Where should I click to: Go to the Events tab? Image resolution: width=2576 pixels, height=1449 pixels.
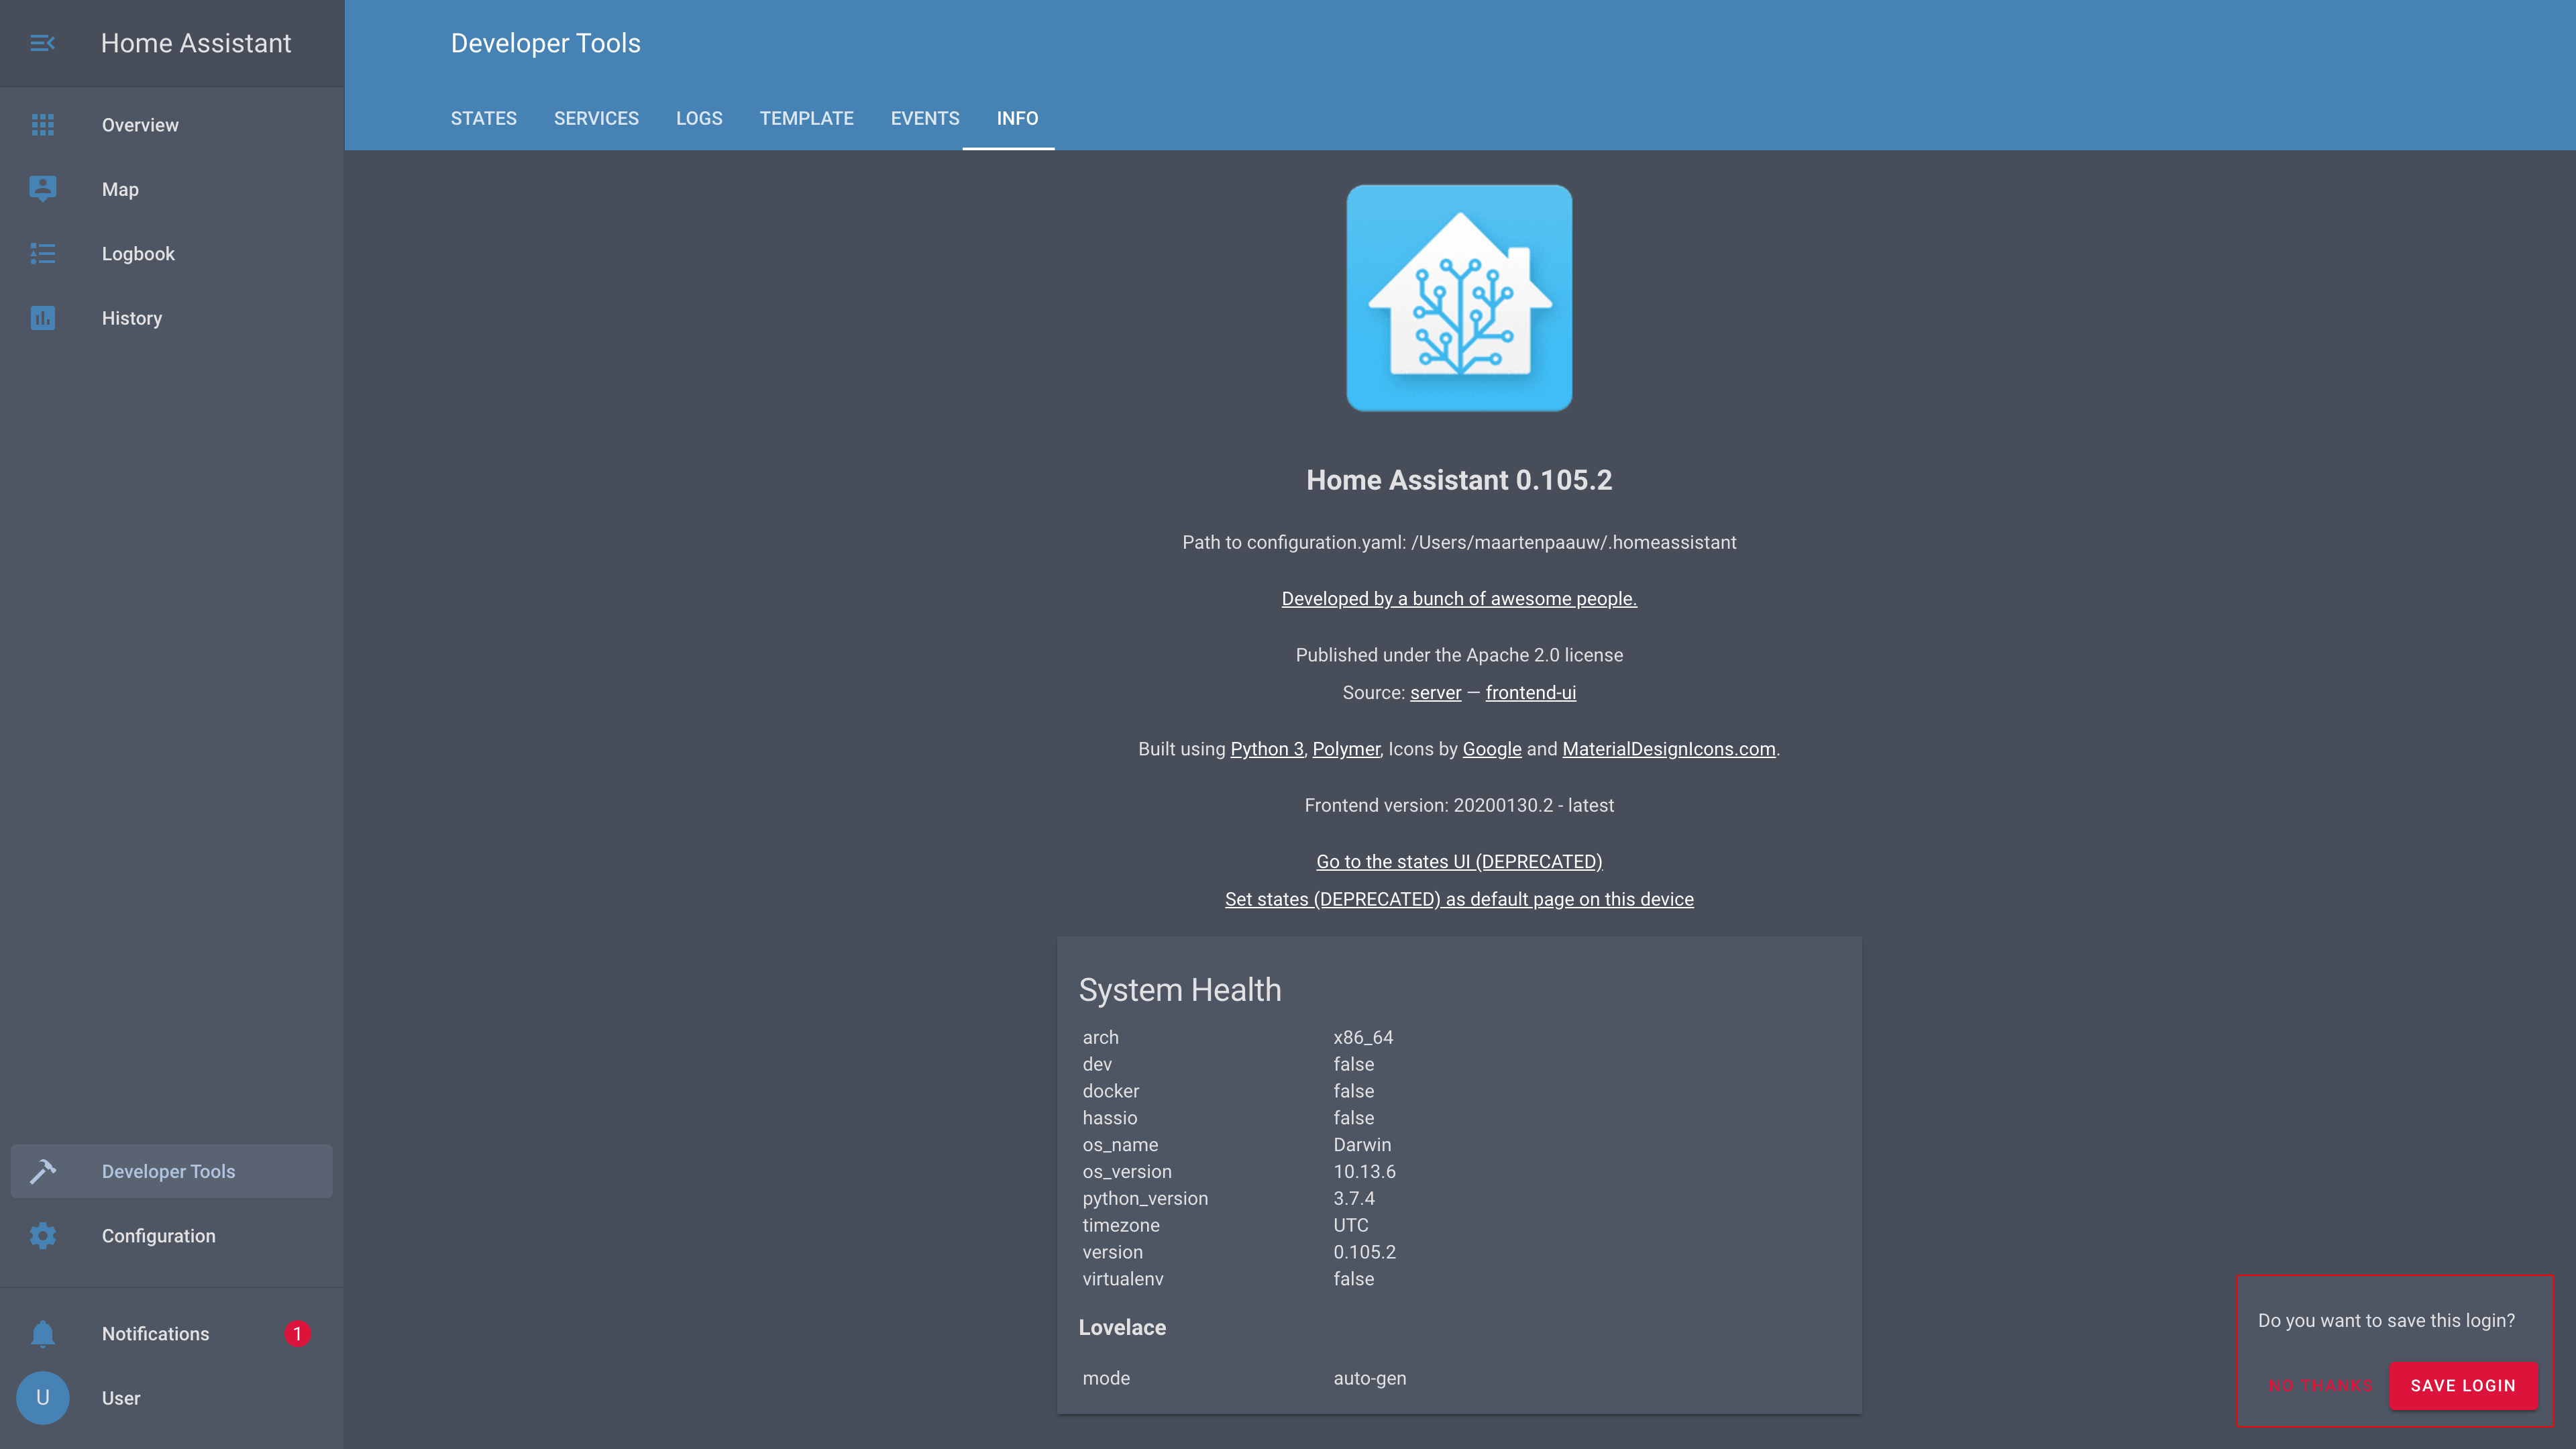point(924,118)
